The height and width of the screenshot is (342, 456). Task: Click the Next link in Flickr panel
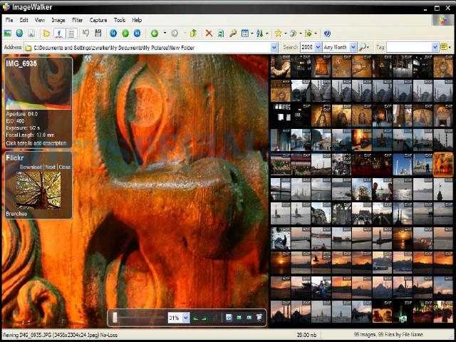(51, 167)
